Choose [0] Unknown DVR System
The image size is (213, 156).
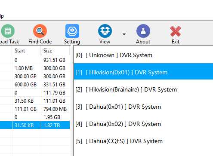[143, 55]
